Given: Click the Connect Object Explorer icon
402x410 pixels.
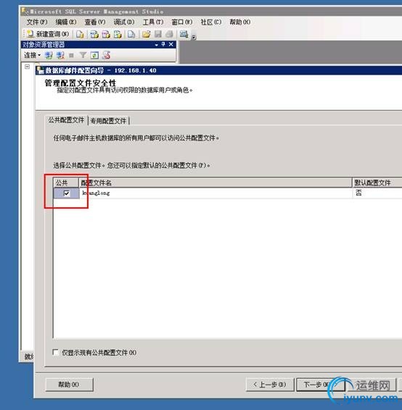Looking at the screenshot, I should [x=49, y=55].
